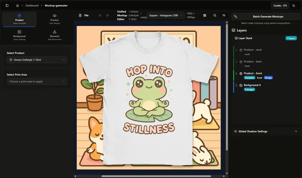Click drag handle of Background 4 layer
Image resolution: width=302 pixels, height=178 pixels.
click(x=236, y=85)
